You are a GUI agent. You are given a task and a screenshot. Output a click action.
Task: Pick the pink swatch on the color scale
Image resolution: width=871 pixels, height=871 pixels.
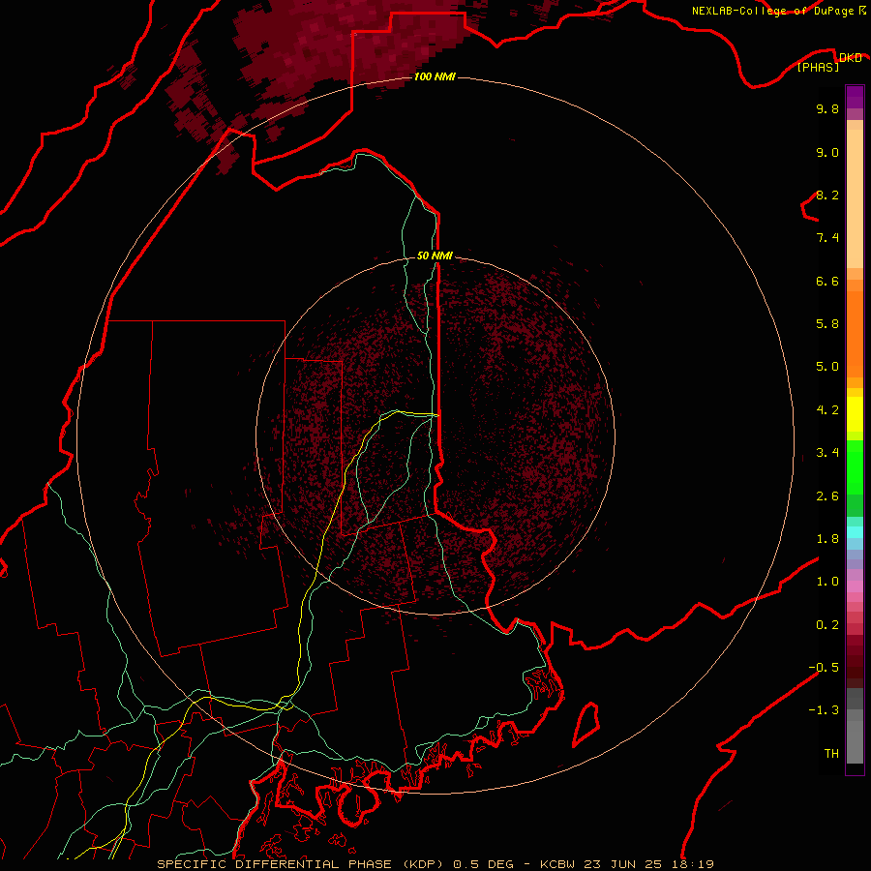coord(855,586)
